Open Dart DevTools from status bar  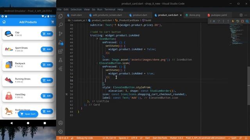(160, 138)
